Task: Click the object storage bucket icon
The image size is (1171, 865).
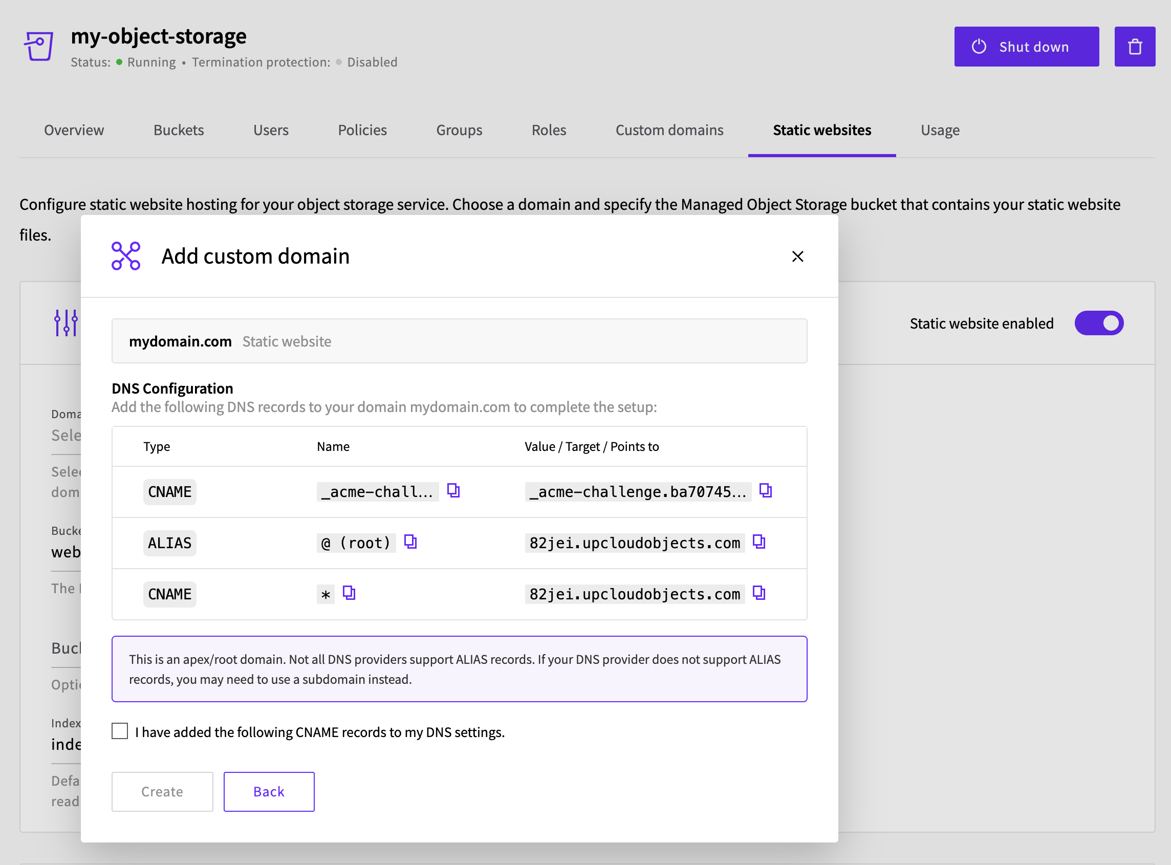Action: [x=39, y=46]
